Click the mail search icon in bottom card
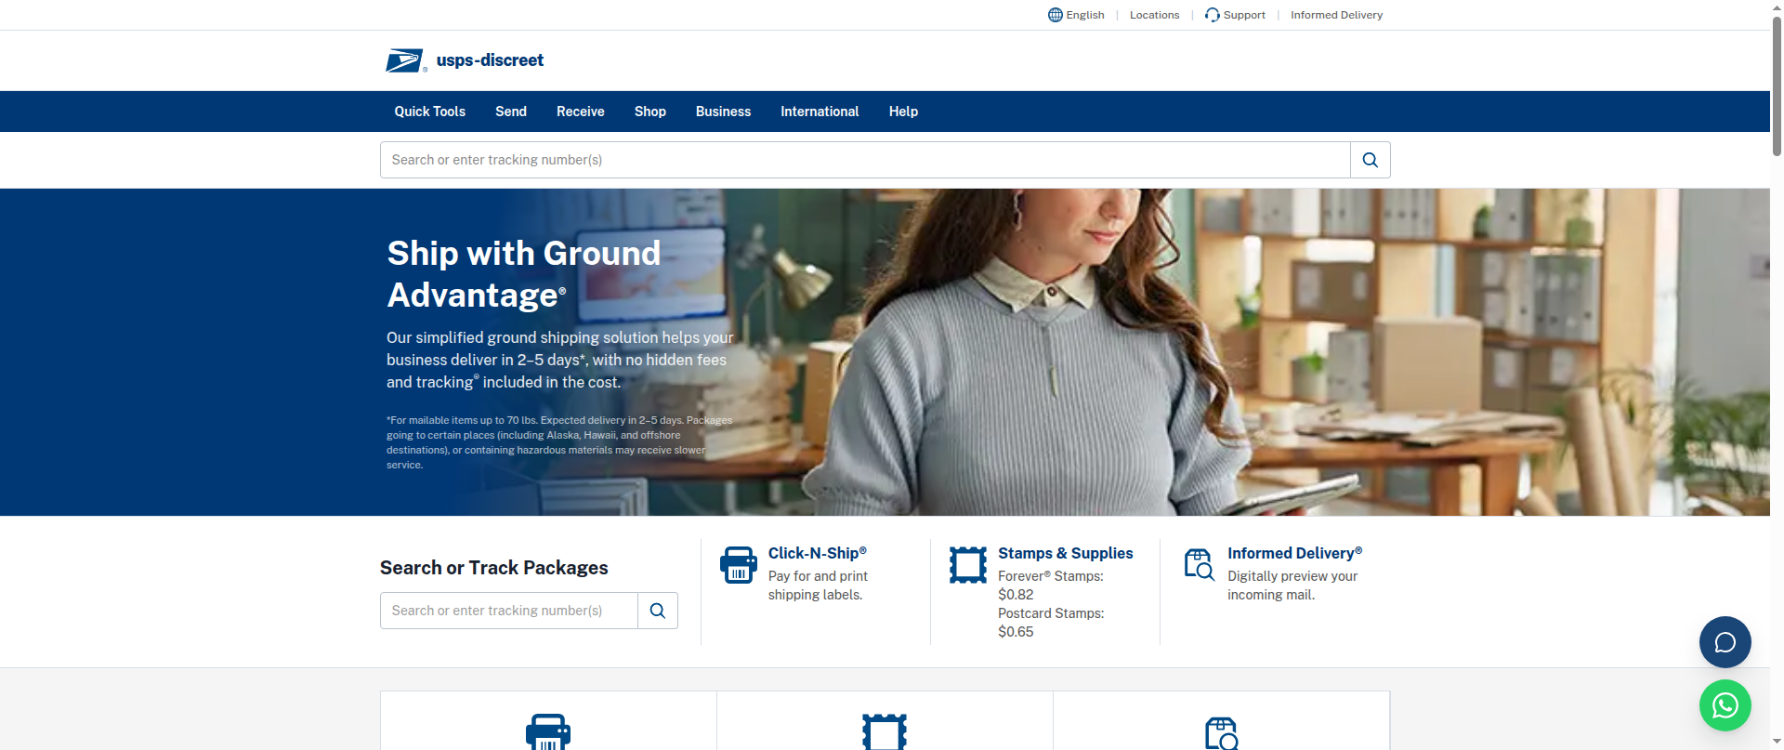1784x750 pixels. click(1221, 733)
